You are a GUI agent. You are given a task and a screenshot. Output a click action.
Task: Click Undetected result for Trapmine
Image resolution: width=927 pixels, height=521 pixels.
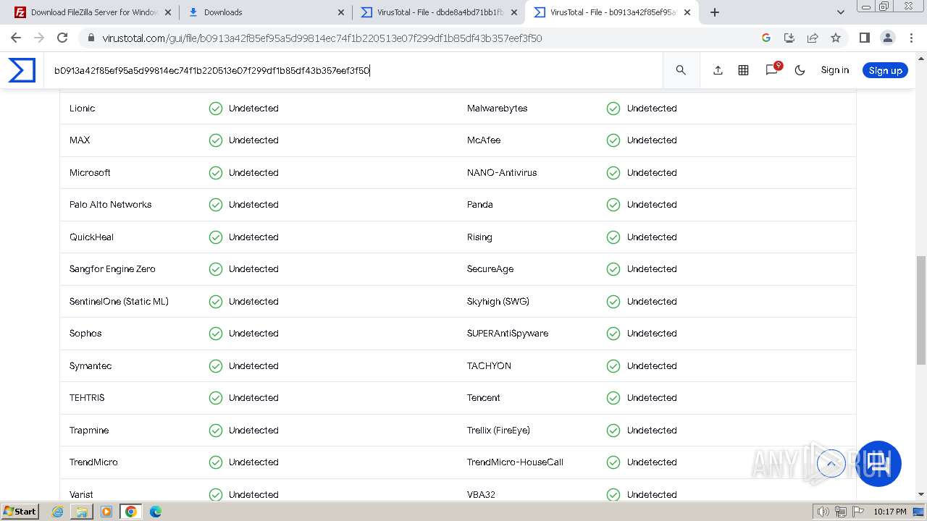[253, 431]
